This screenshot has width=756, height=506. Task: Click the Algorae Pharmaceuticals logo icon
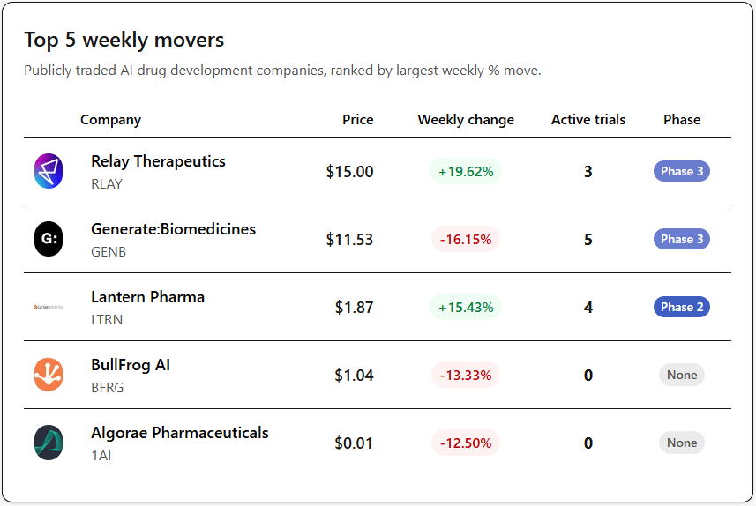49,443
